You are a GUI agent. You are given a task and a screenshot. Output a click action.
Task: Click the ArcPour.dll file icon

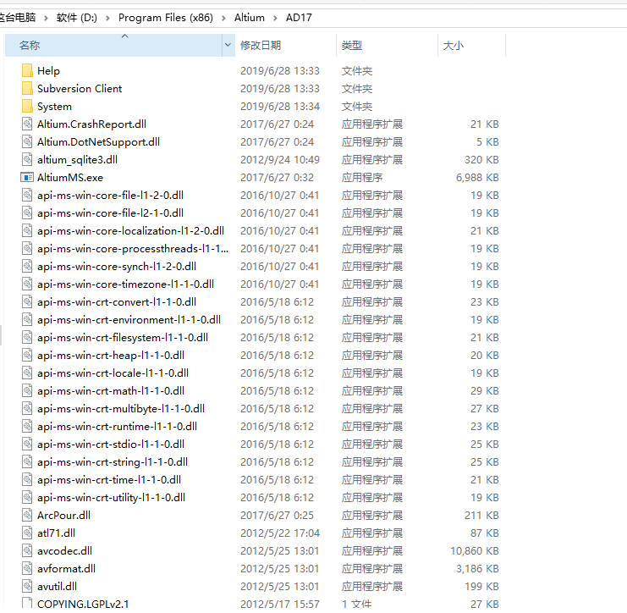[x=27, y=515]
